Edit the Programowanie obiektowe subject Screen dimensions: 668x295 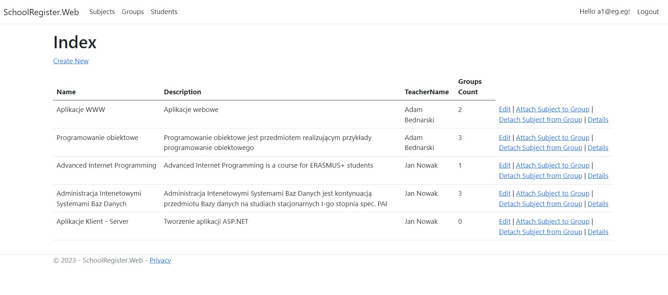pyautogui.click(x=505, y=137)
